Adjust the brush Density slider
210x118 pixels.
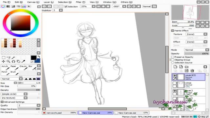(x=29, y=90)
